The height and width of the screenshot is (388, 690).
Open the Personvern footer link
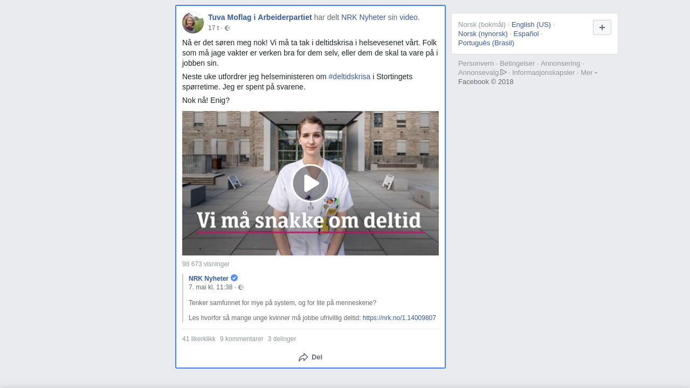pyautogui.click(x=476, y=64)
